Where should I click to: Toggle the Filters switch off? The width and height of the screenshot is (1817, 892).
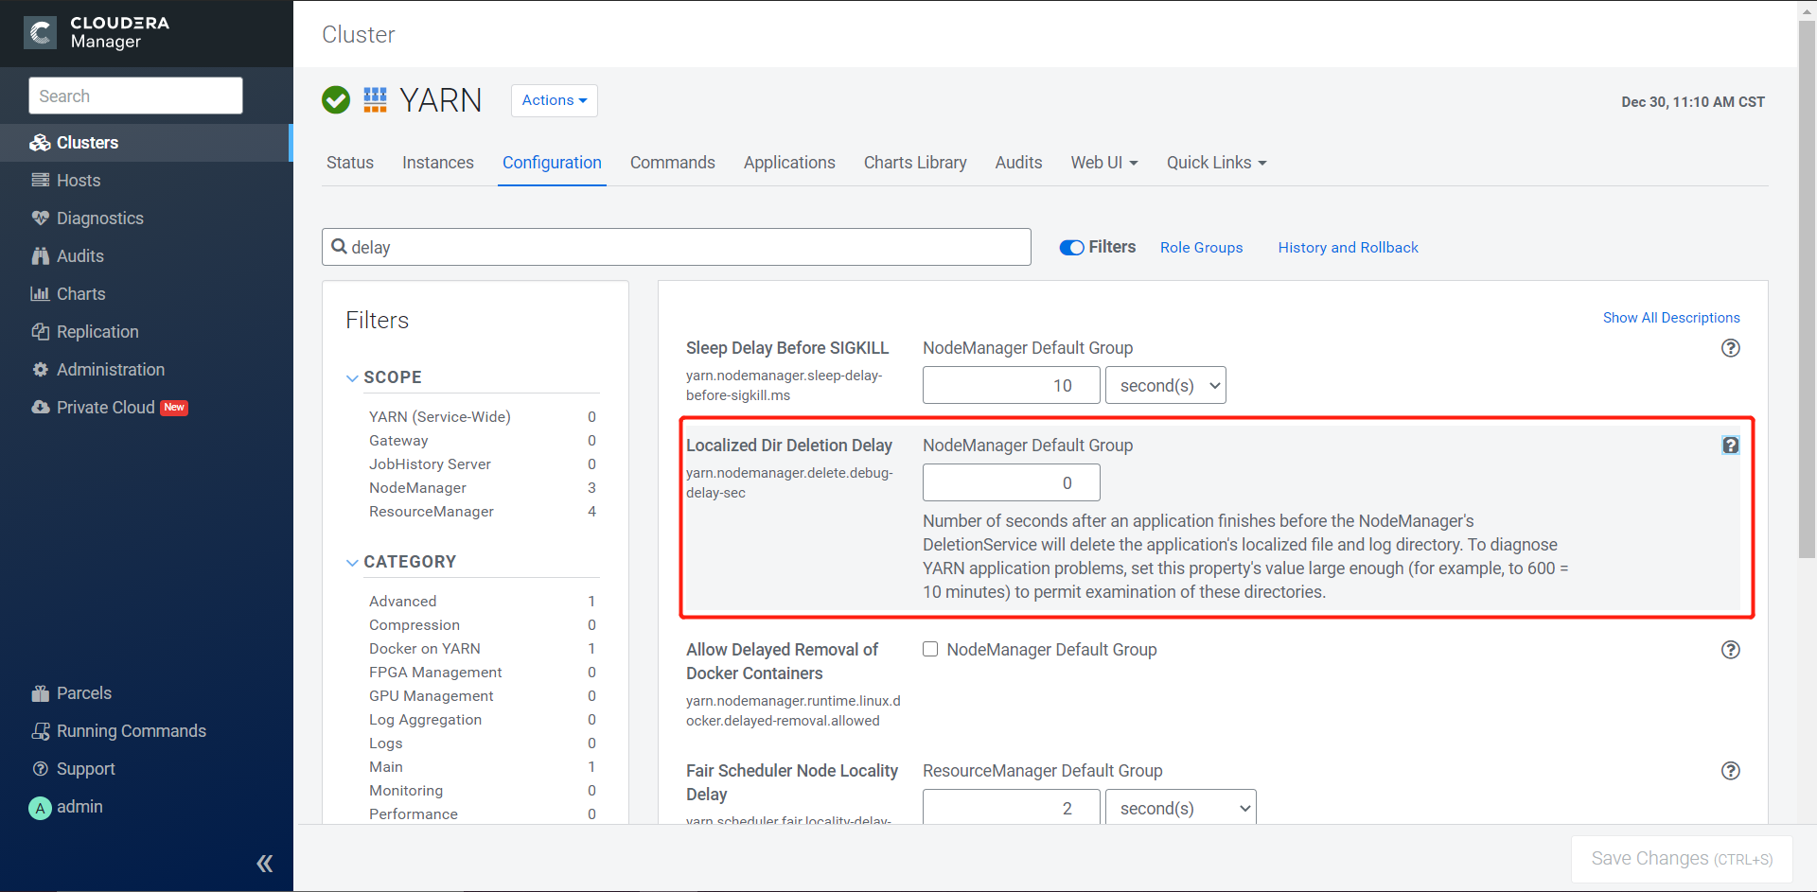[x=1071, y=248]
